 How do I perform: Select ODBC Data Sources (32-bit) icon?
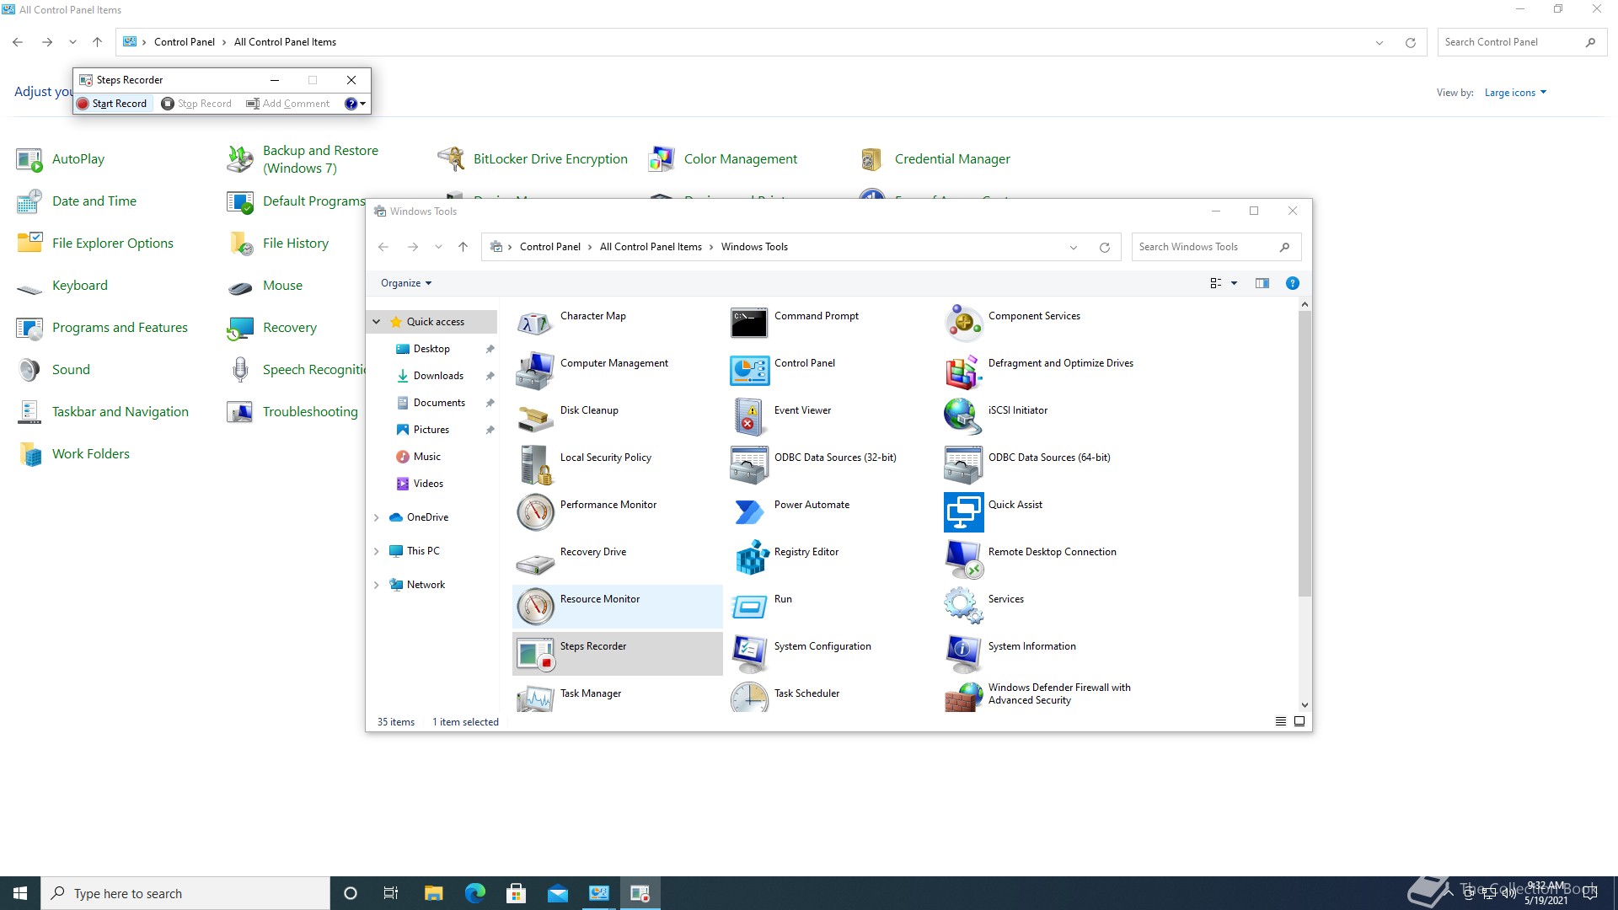click(748, 464)
